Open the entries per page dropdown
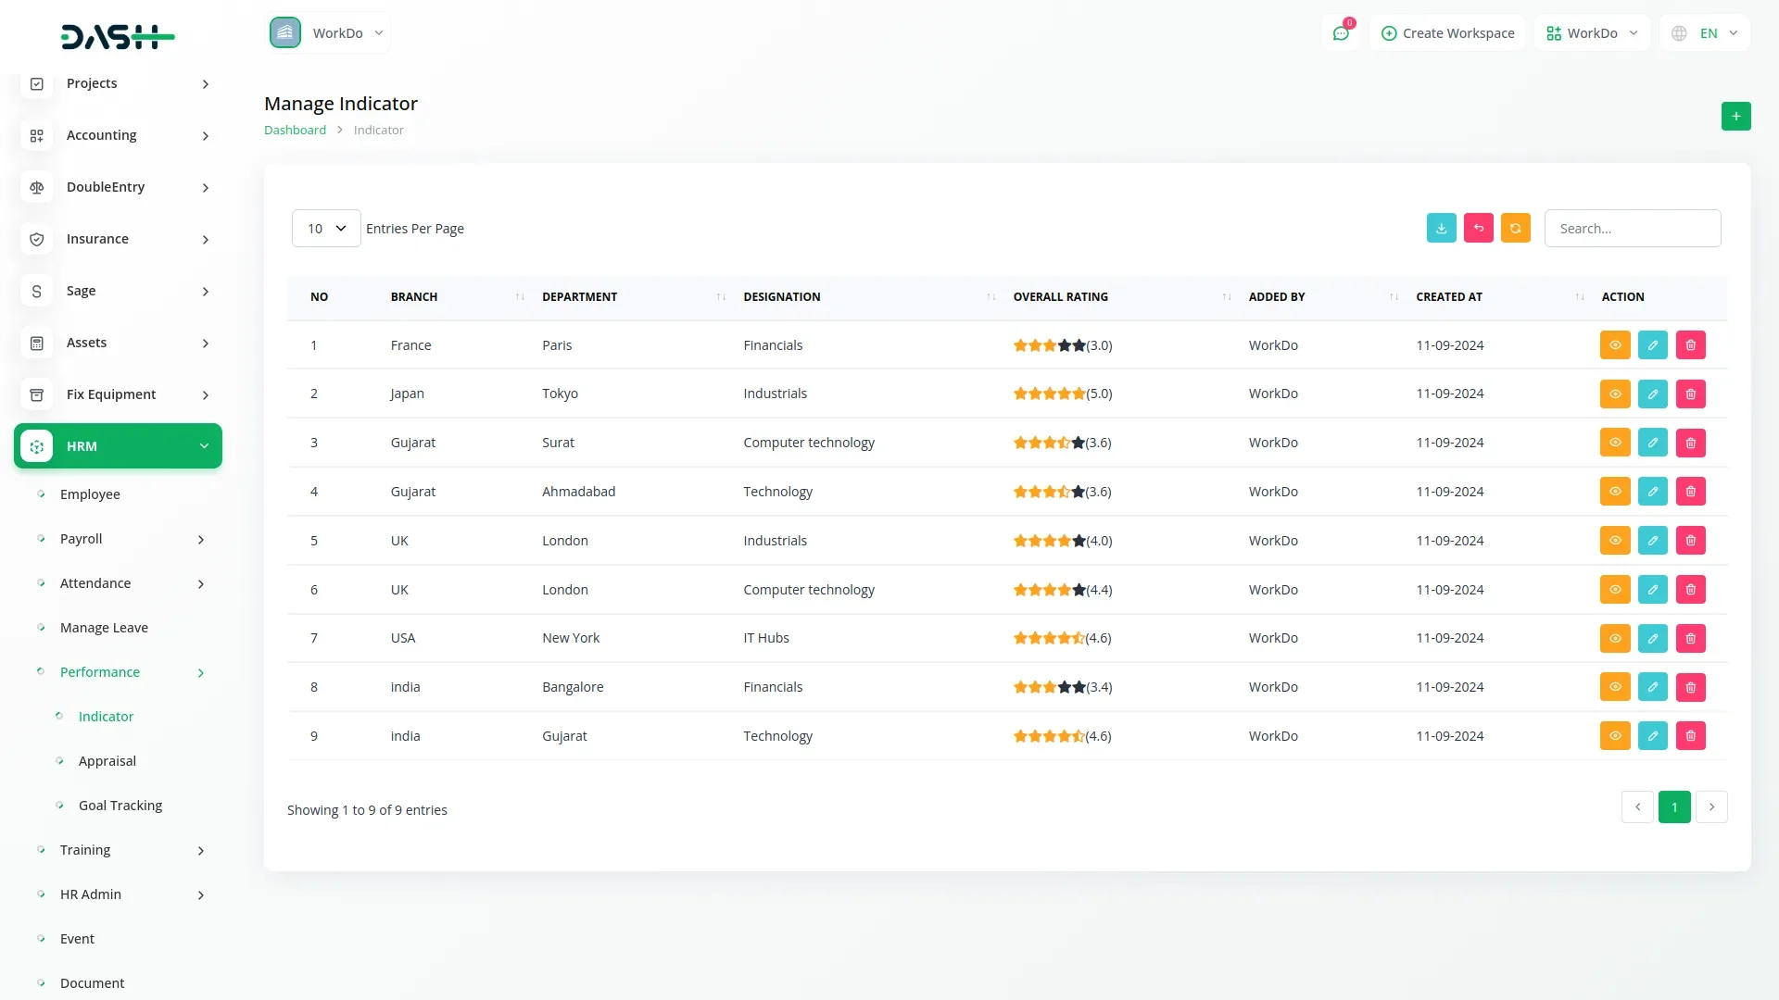Viewport: 1779px width, 1000px height. click(x=326, y=229)
